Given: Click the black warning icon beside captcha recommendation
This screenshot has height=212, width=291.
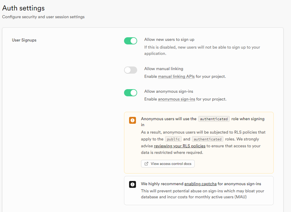Looking at the screenshot, I should click(133, 184).
